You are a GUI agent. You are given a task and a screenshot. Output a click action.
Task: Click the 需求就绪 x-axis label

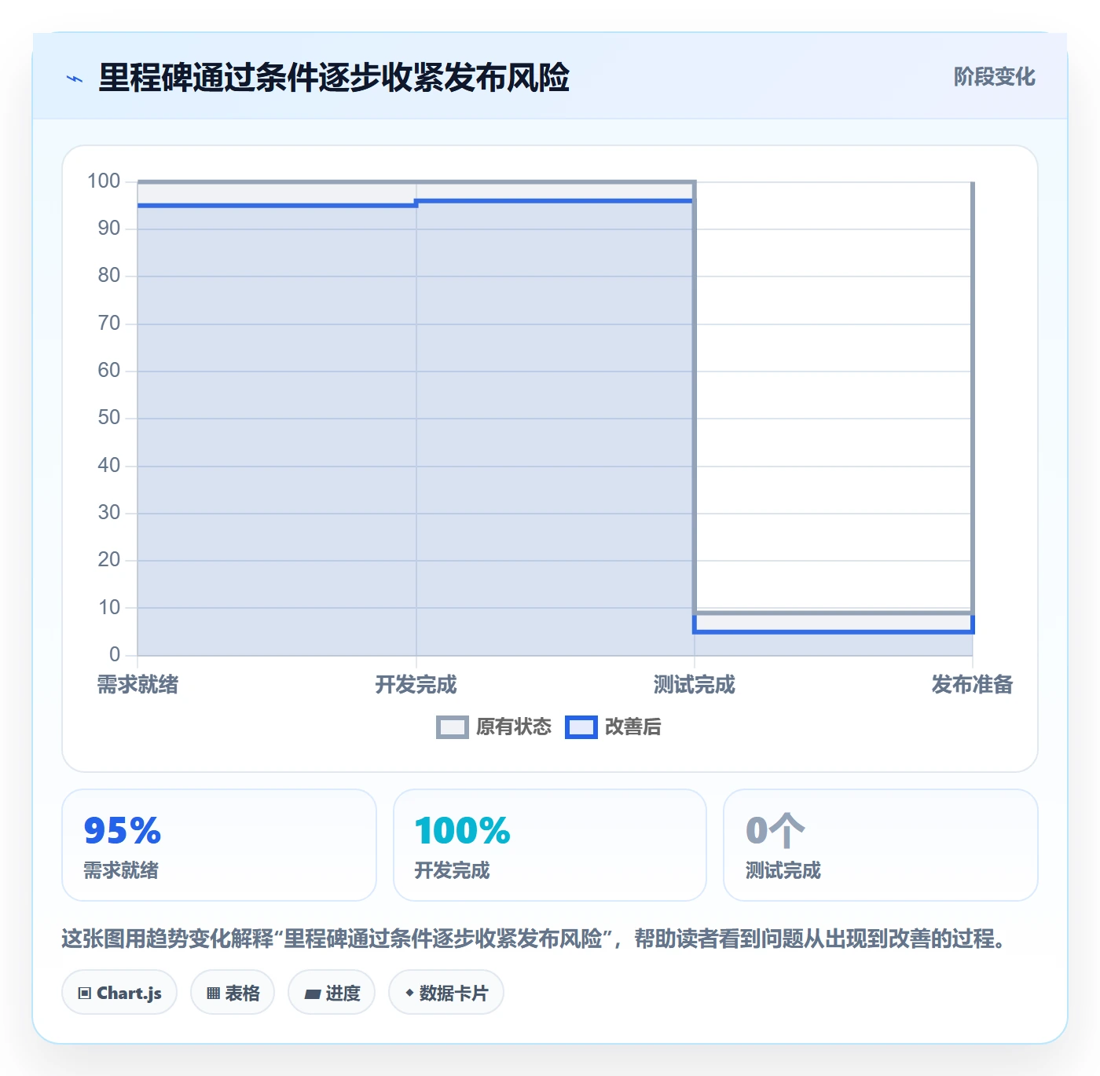click(x=137, y=685)
